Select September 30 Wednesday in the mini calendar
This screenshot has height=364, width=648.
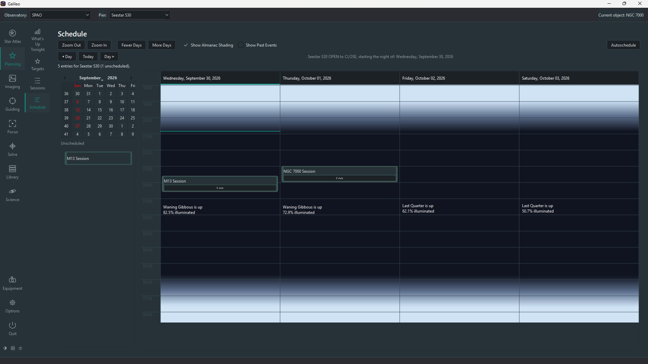[x=111, y=126]
